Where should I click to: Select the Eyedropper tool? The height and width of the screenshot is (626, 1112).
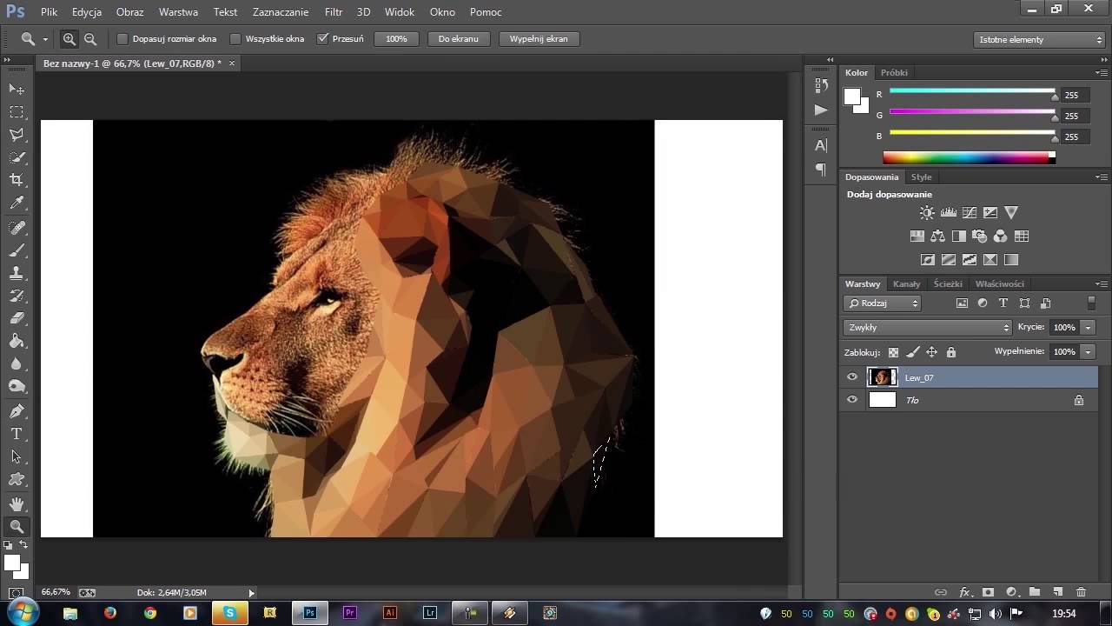click(x=17, y=203)
